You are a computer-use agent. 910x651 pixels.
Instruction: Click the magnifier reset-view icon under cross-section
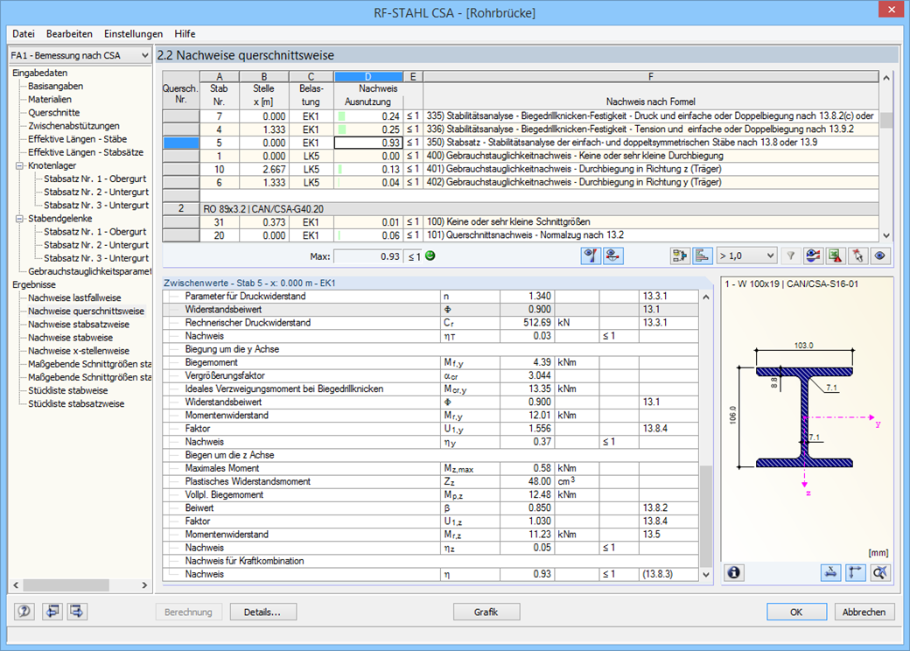coord(880,572)
